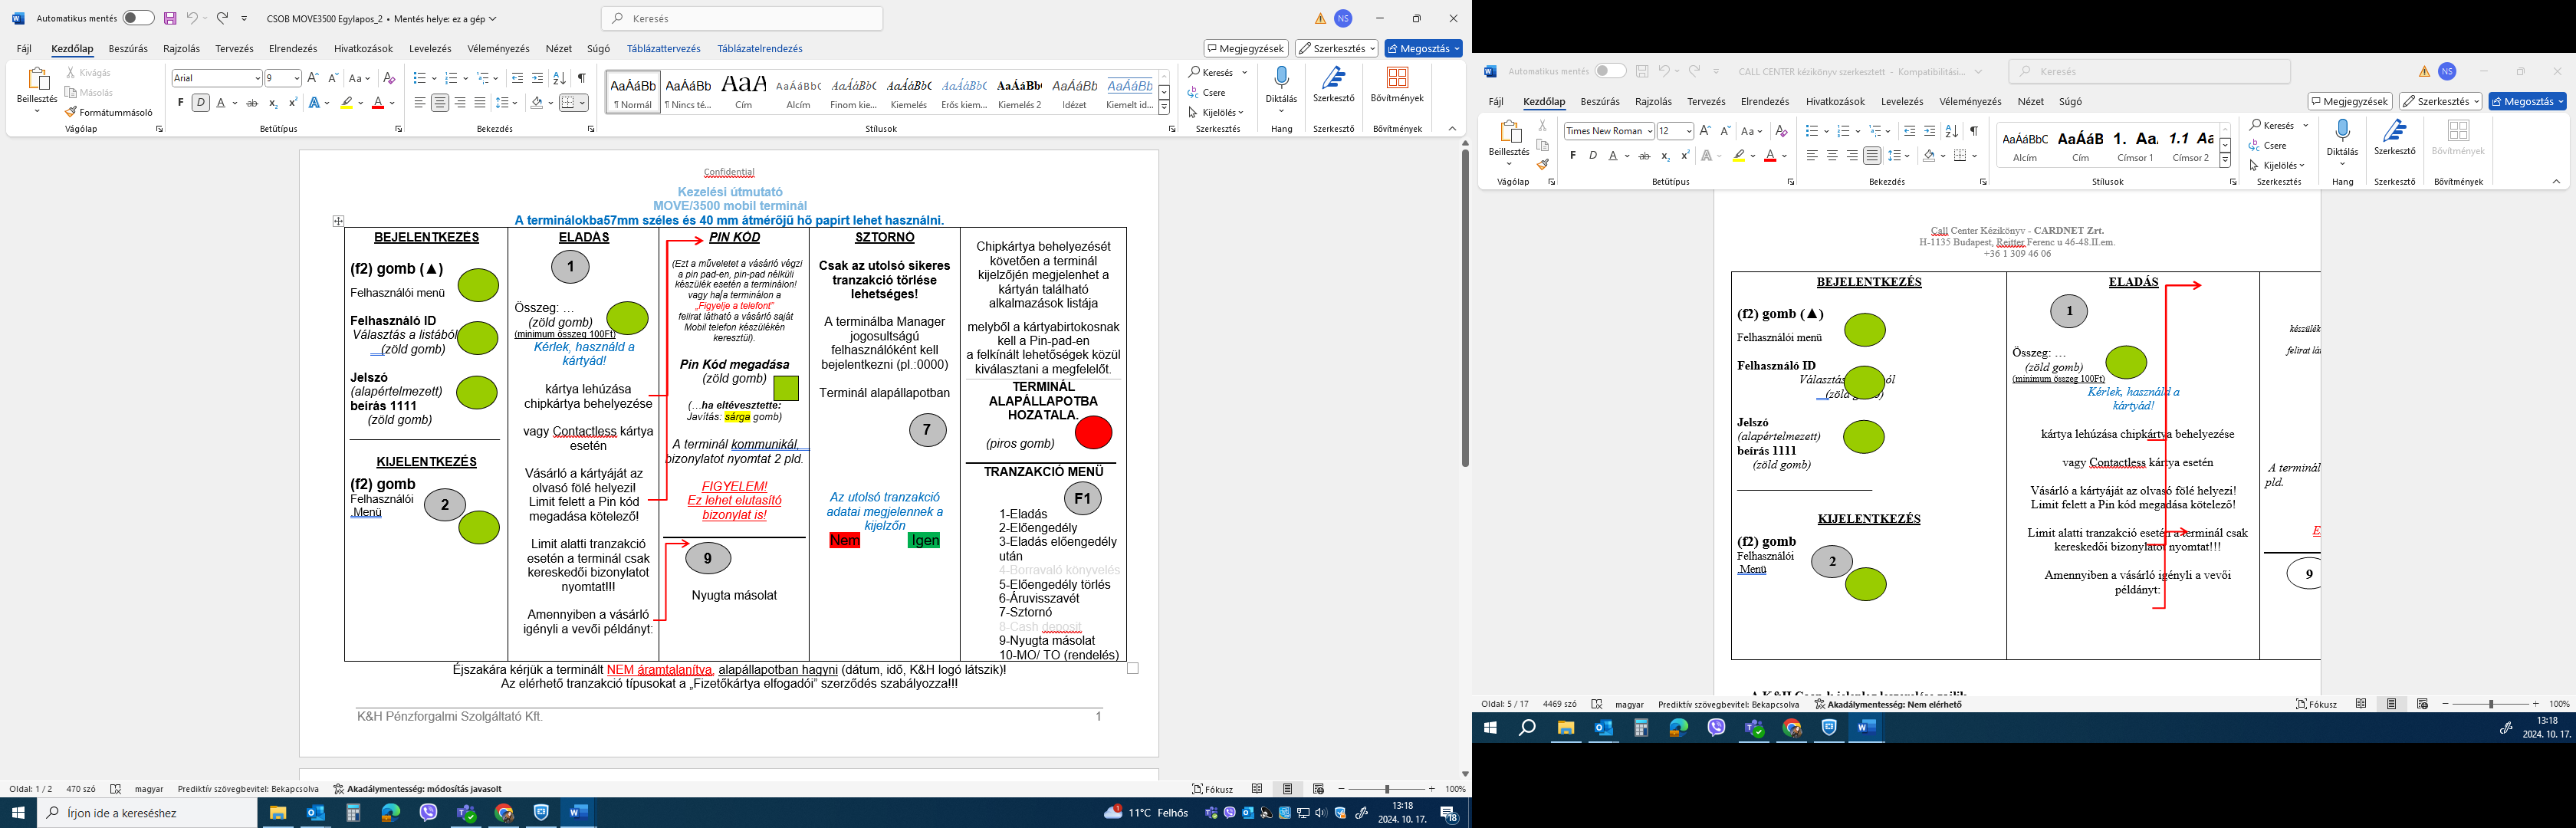This screenshot has height=828, width=2576.
Task: Open the Arial font name dropdown
Action: click(257, 78)
